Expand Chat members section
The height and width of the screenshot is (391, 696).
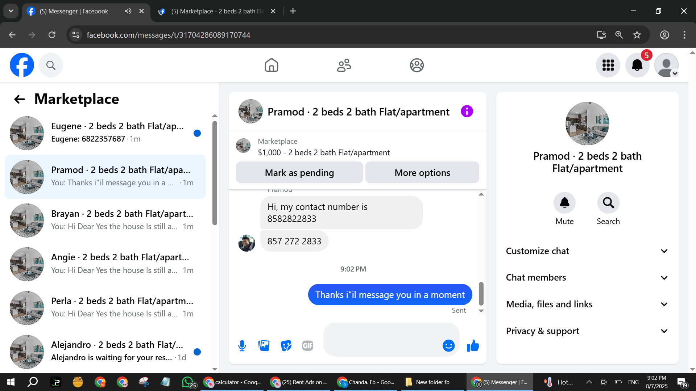[x=587, y=278]
